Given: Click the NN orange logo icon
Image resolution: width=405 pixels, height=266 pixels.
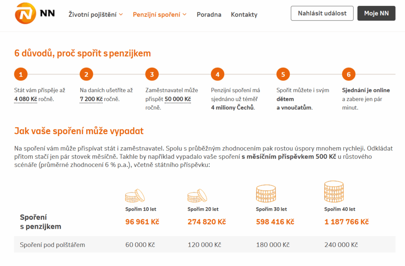Looking at the screenshot, I should click(26, 13).
